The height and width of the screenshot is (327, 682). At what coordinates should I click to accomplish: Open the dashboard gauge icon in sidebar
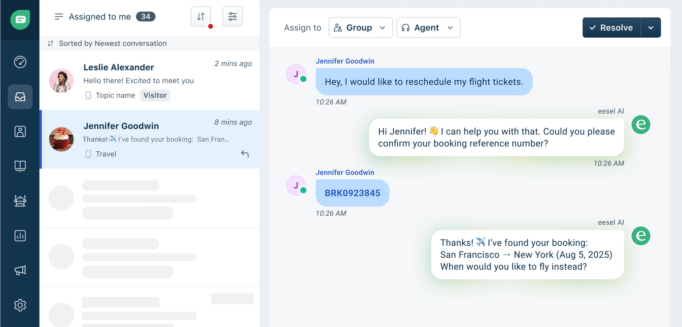[20, 62]
